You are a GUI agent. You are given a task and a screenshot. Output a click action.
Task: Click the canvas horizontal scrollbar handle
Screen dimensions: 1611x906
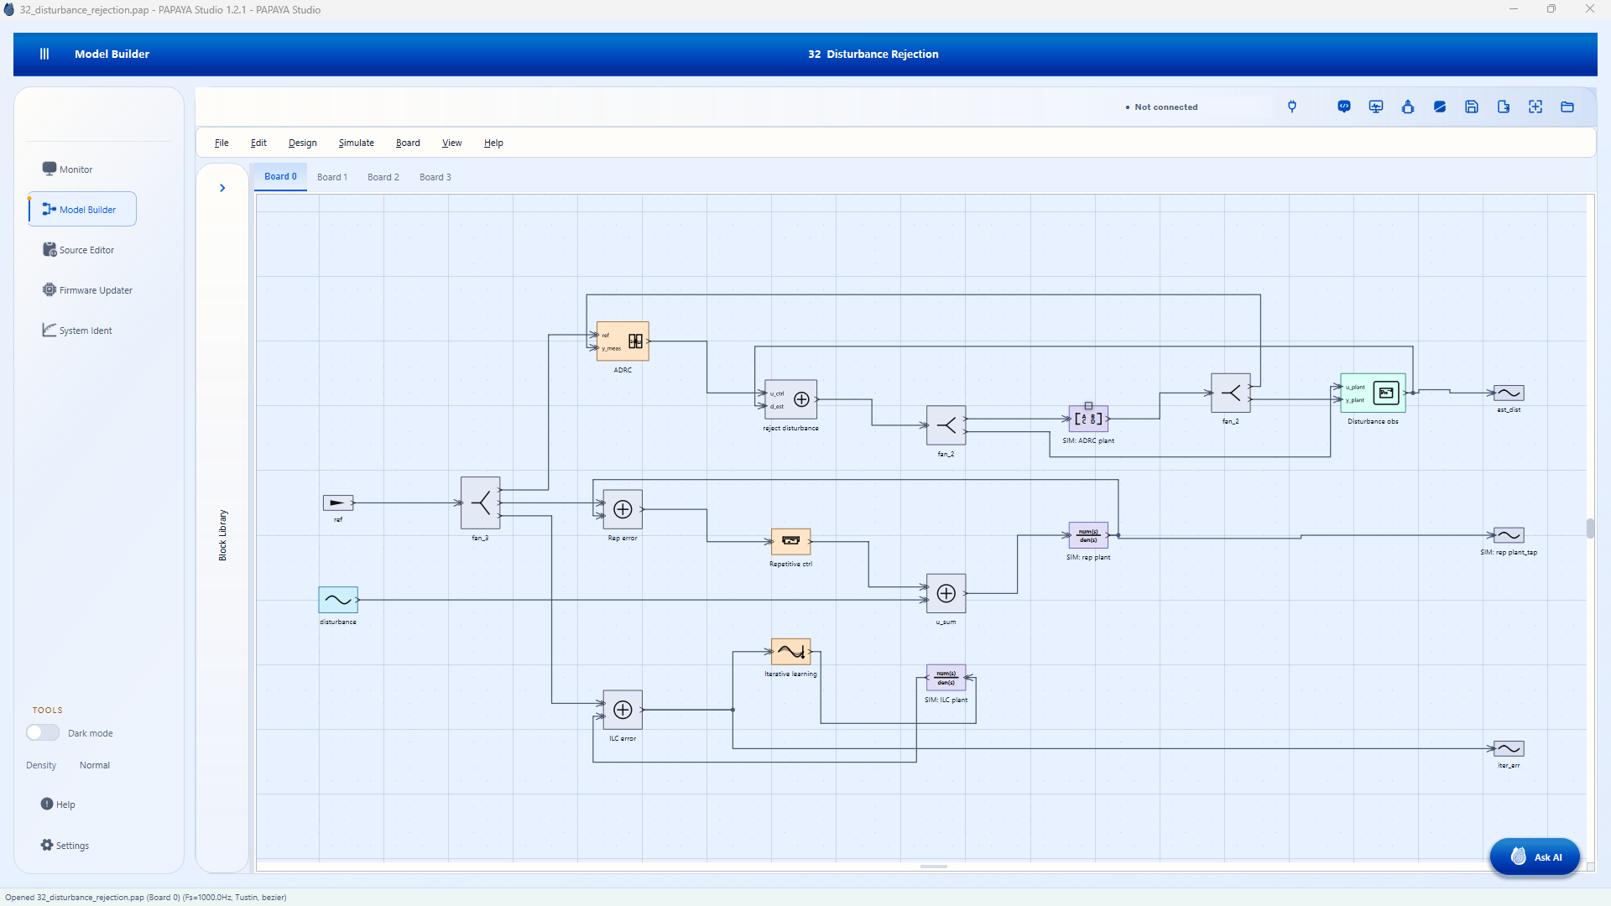[933, 867]
